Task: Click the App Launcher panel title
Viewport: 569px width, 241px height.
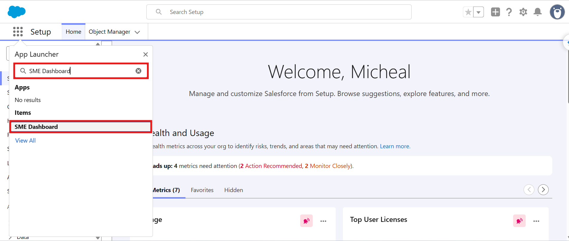Action: (x=37, y=54)
